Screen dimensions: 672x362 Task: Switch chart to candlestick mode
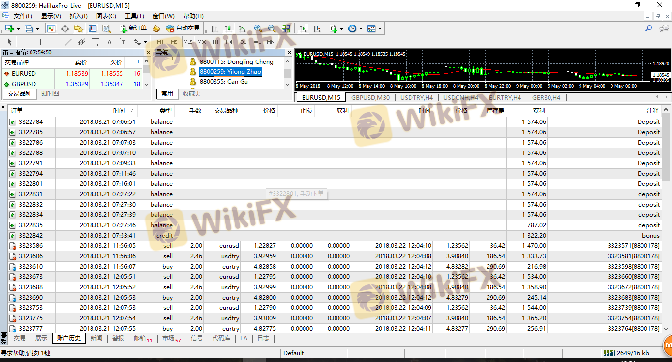[228, 29]
